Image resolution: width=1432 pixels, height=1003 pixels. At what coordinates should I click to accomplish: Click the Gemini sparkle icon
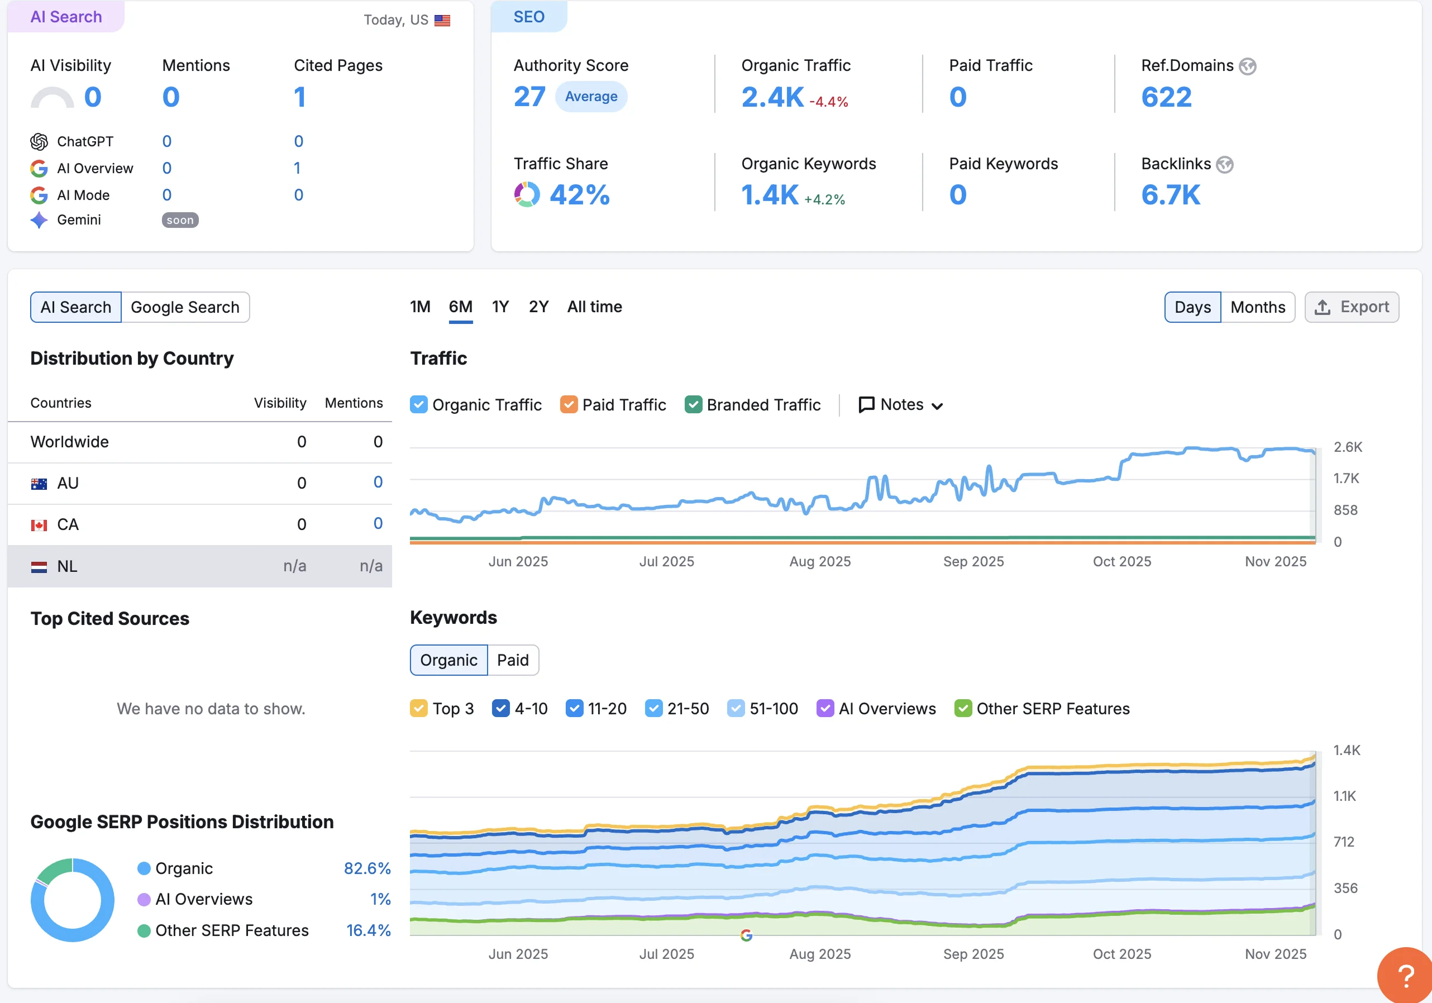pyautogui.click(x=39, y=220)
